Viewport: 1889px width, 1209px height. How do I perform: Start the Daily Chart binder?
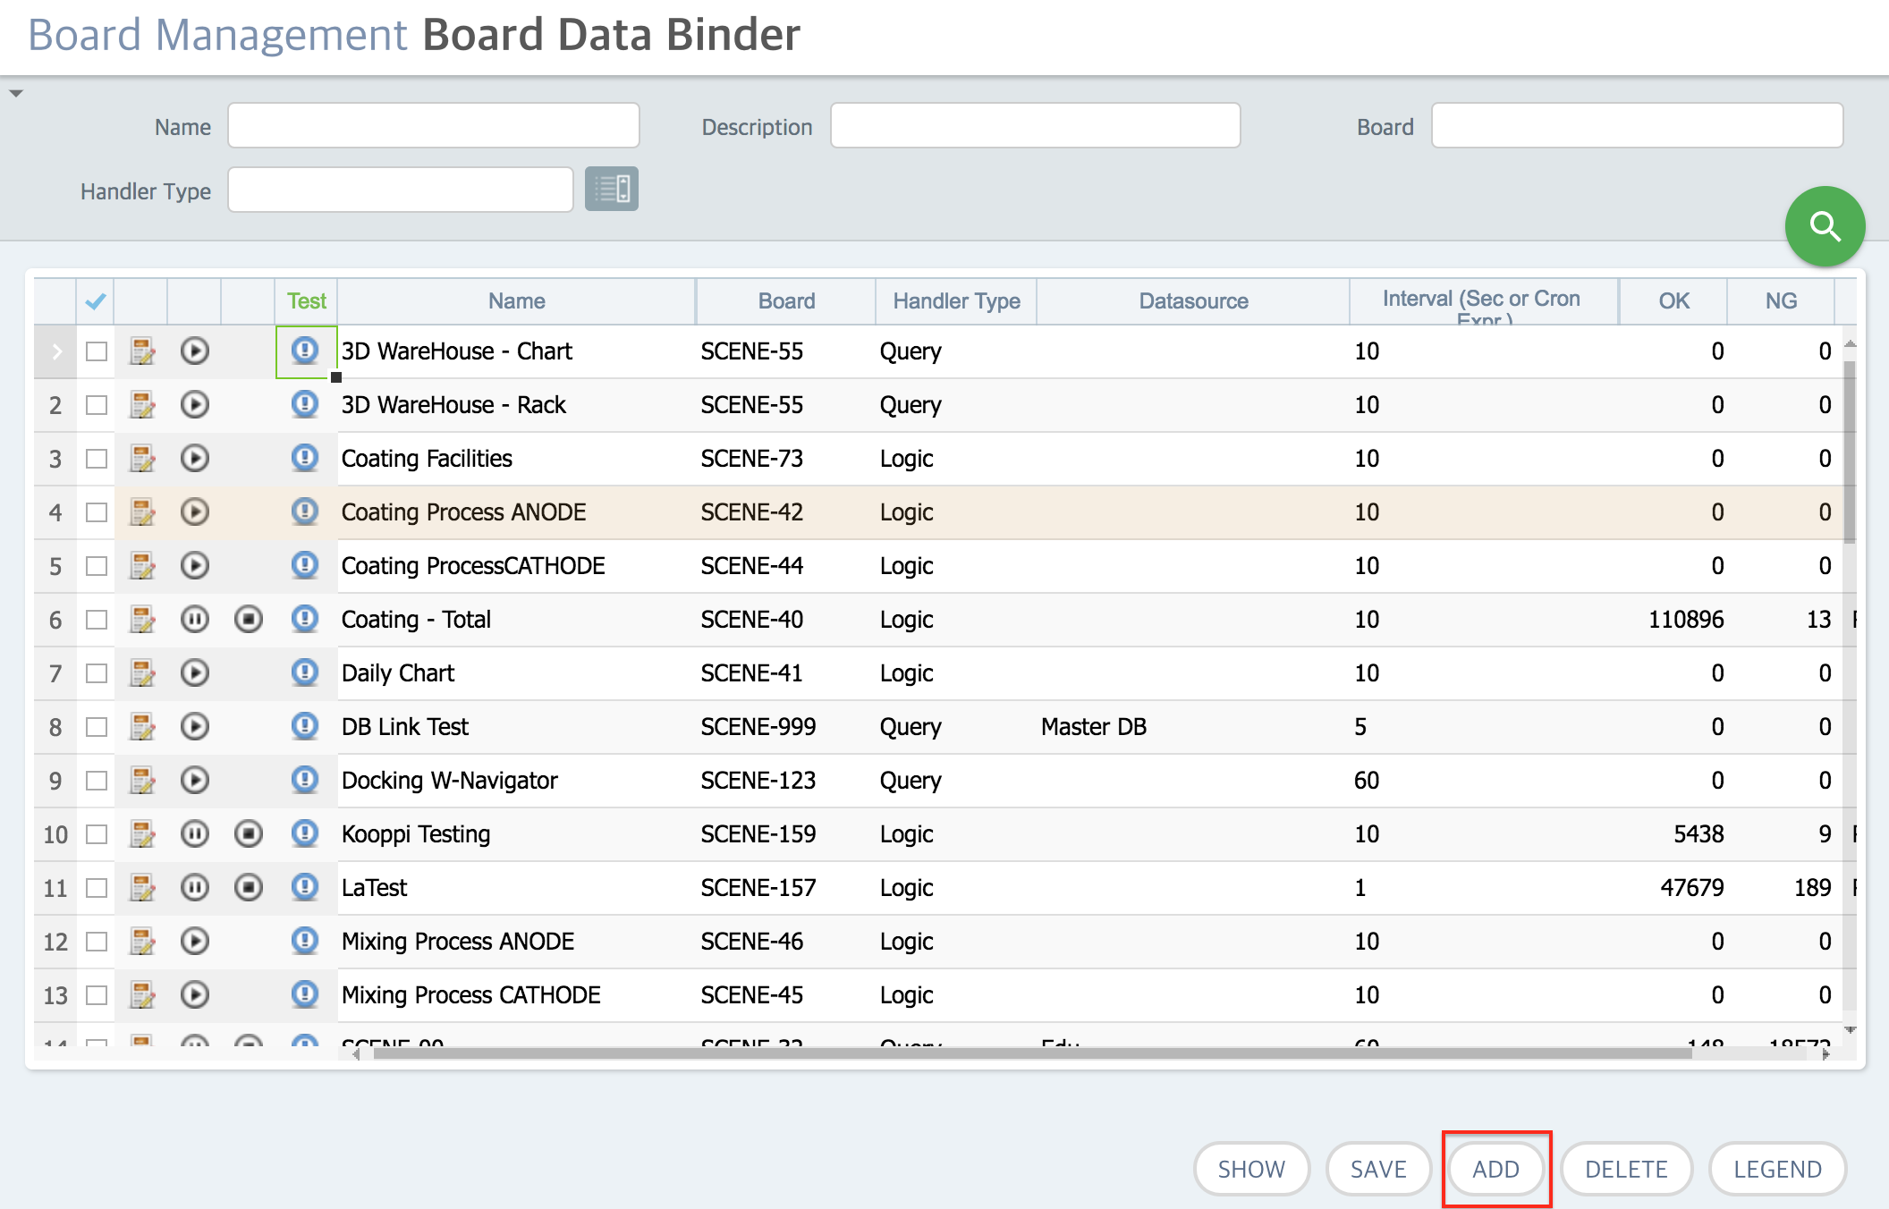[x=195, y=672]
